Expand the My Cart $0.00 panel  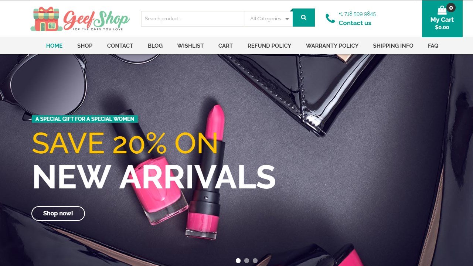[442, 19]
